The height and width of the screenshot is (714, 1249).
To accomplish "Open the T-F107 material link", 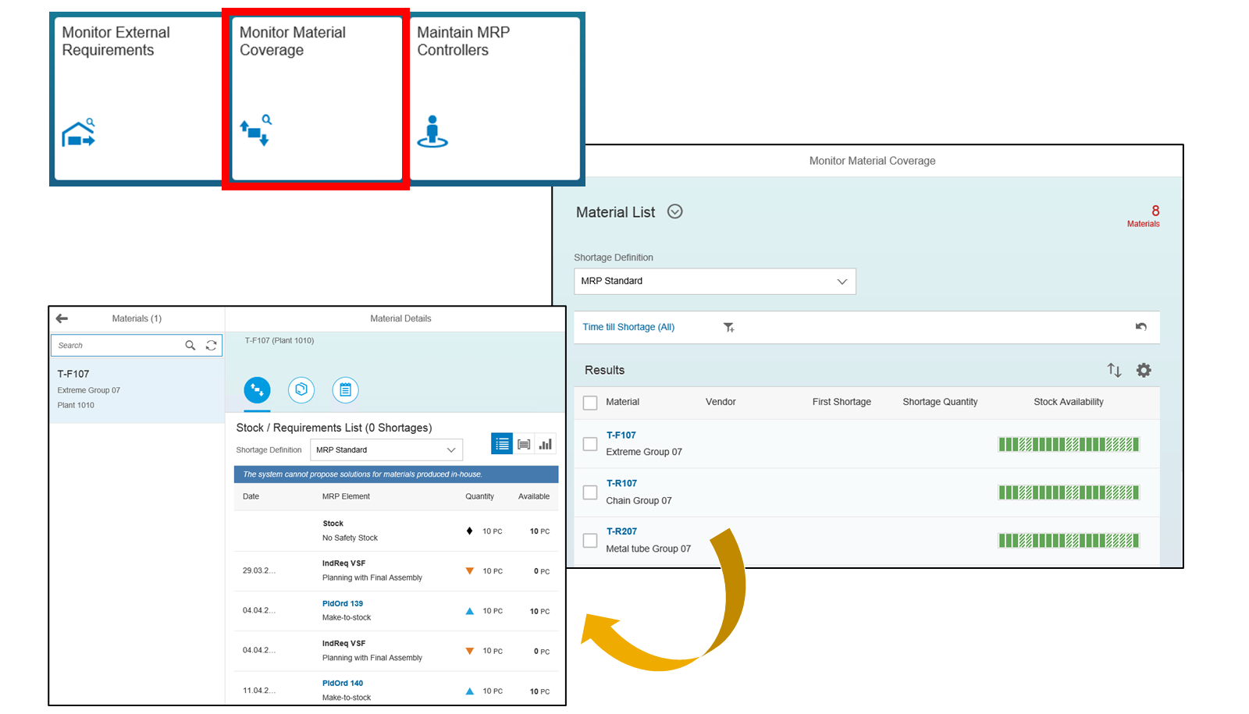I will [x=621, y=435].
